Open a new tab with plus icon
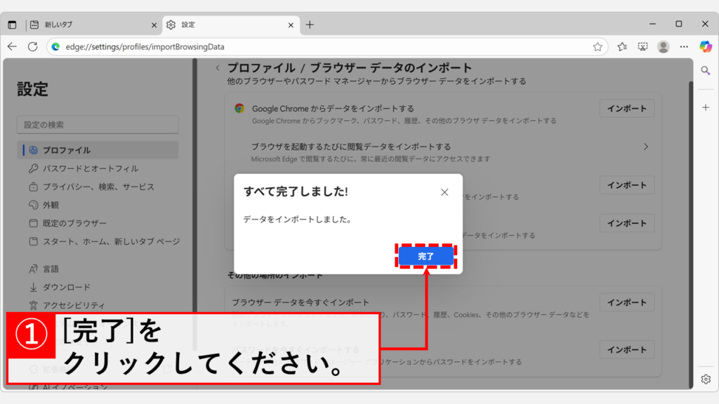The width and height of the screenshot is (719, 404). (310, 25)
